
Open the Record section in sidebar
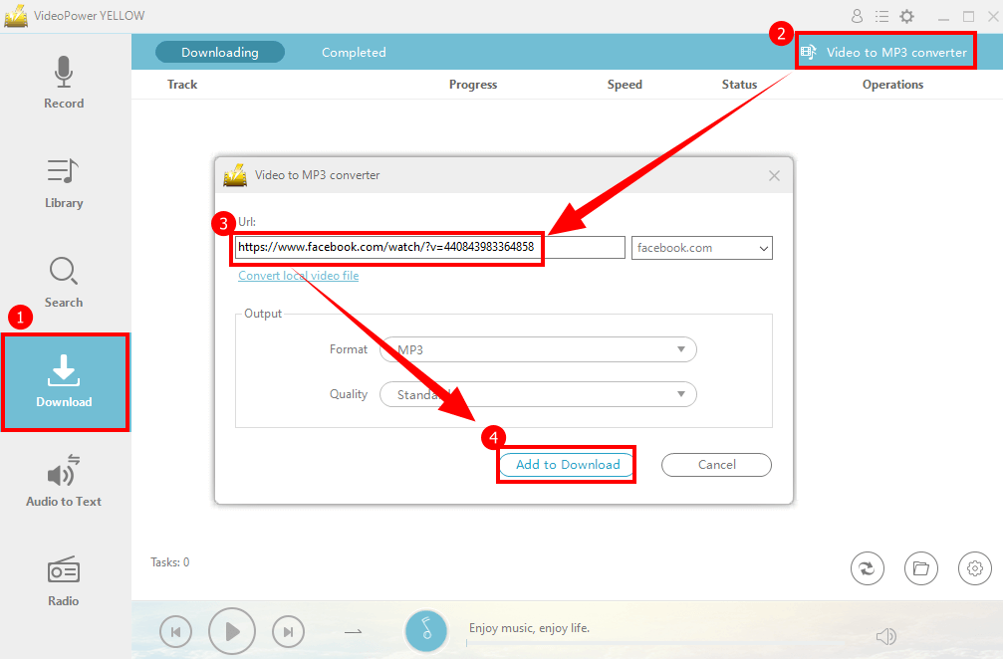(64, 83)
